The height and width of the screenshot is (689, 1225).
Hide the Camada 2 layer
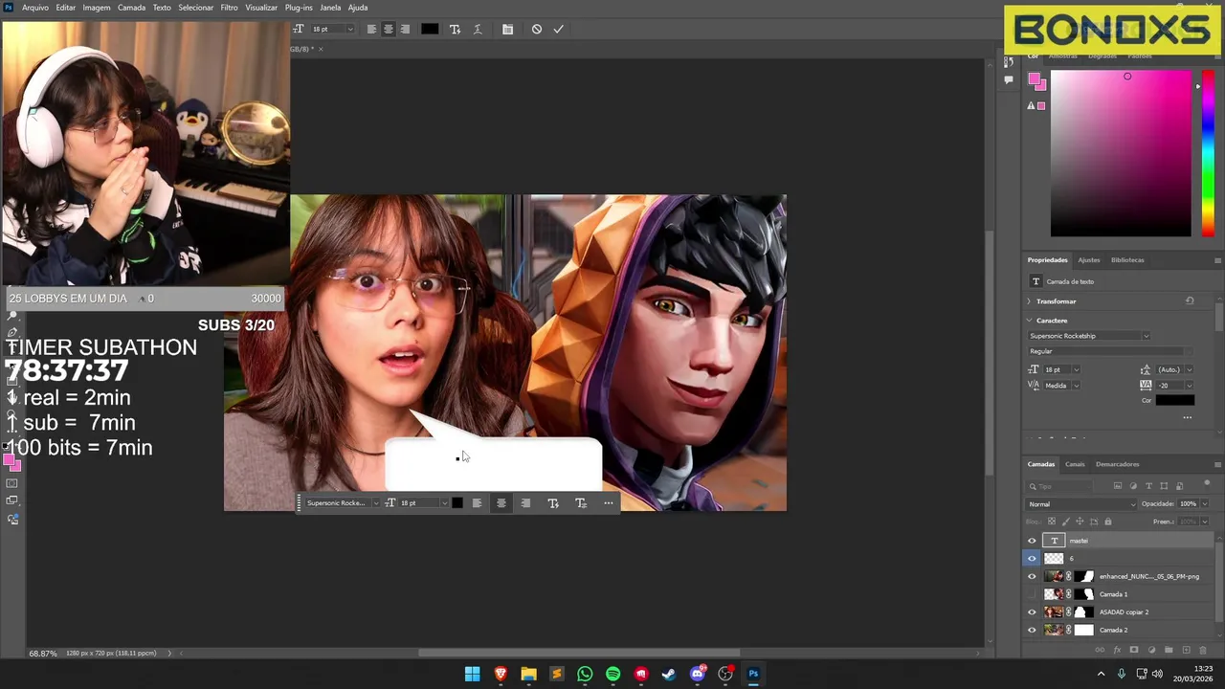(x=1032, y=630)
